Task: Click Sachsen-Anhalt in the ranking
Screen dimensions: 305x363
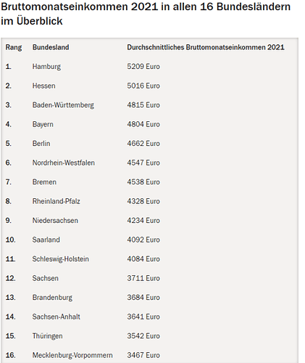Action: (x=57, y=317)
